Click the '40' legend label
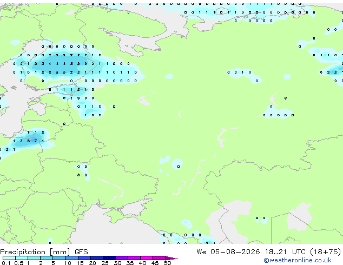The width and height of the screenshot is (343, 265). click(142, 263)
